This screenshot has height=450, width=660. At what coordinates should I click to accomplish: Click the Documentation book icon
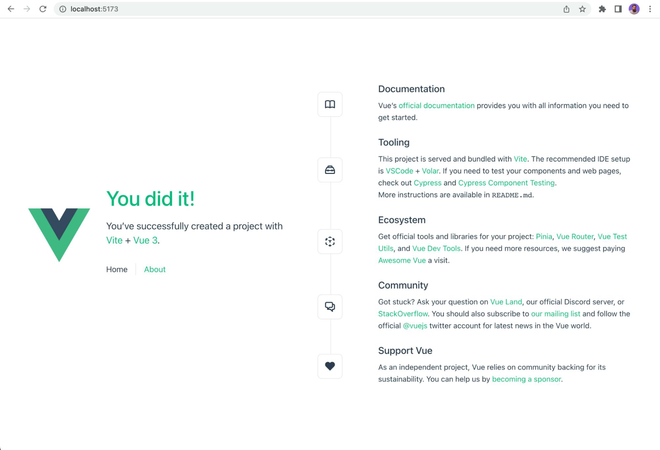coord(330,104)
